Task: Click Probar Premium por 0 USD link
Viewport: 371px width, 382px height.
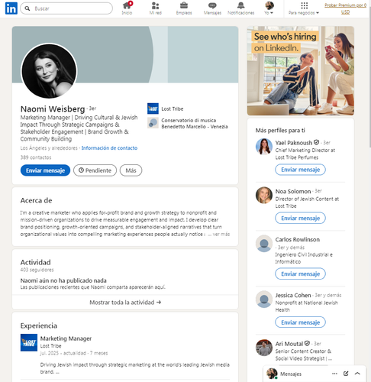Action: (345, 8)
